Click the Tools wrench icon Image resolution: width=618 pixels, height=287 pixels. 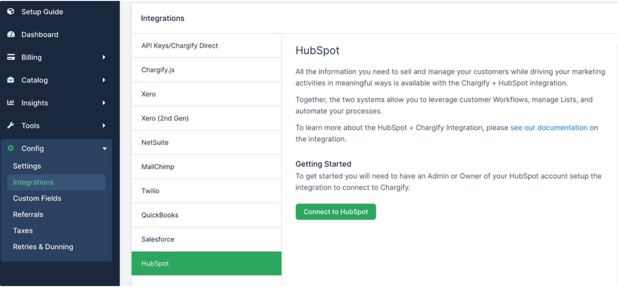coord(11,125)
